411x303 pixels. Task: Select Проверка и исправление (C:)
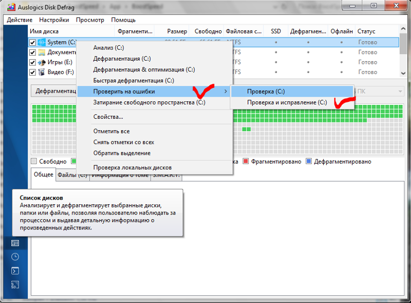coord(292,102)
